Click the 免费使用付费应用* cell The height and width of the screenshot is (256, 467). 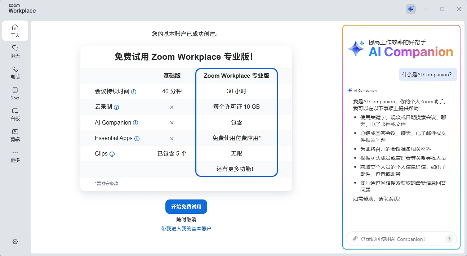236,138
